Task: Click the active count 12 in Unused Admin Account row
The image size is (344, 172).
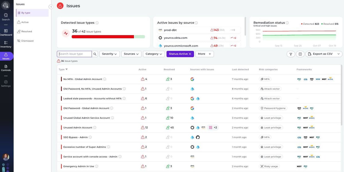Action: click(144, 128)
